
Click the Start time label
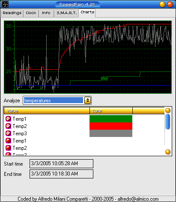pyautogui.click(x=13, y=164)
